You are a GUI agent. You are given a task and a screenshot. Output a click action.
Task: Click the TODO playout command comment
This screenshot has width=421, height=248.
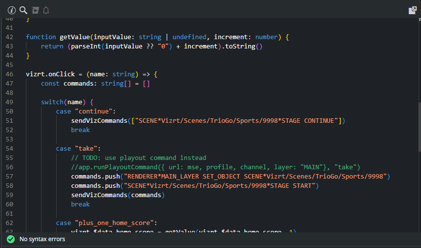[x=139, y=158]
